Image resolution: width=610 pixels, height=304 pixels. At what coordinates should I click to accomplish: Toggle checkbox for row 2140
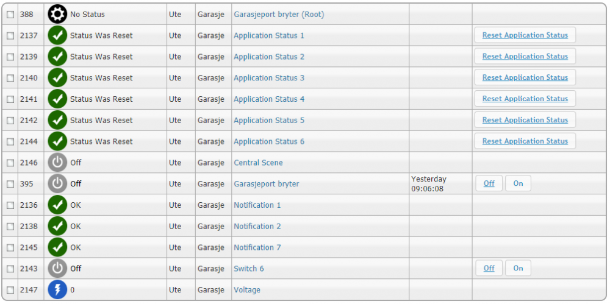pyautogui.click(x=10, y=78)
